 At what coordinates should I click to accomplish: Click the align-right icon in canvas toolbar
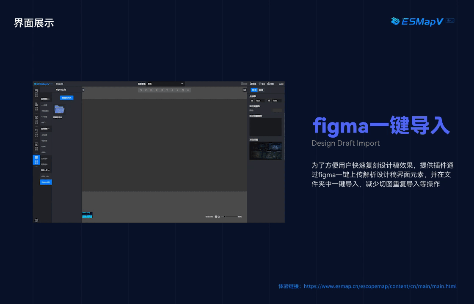click(x=162, y=90)
